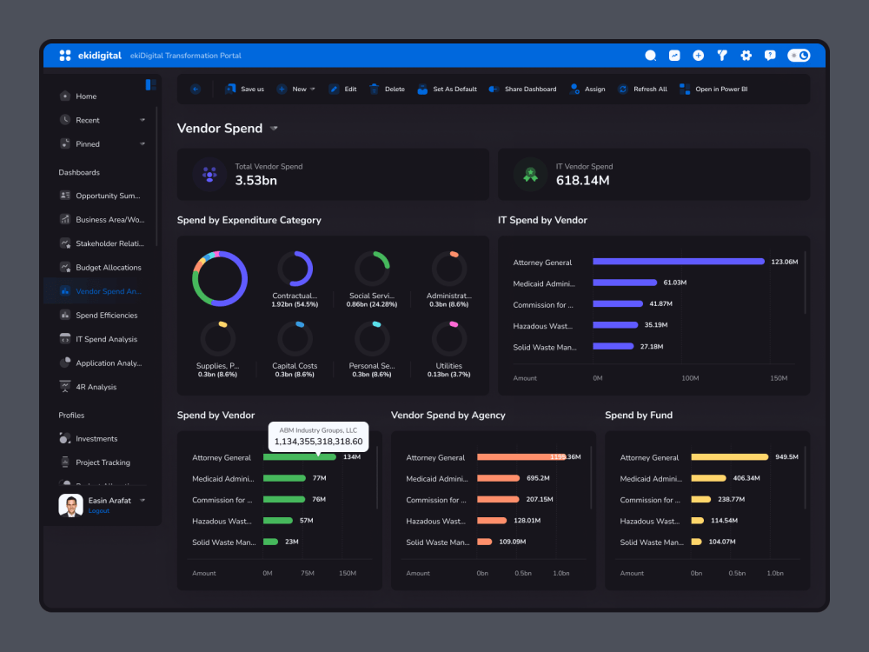This screenshot has height=652, width=869.
Task: Click the 4R Analysis icon
Action: tap(65, 387)
